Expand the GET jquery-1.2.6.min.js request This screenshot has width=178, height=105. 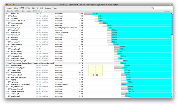6,21
